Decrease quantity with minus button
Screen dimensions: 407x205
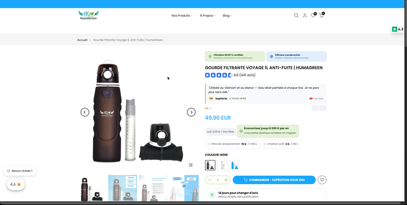(x=210, y=180)
